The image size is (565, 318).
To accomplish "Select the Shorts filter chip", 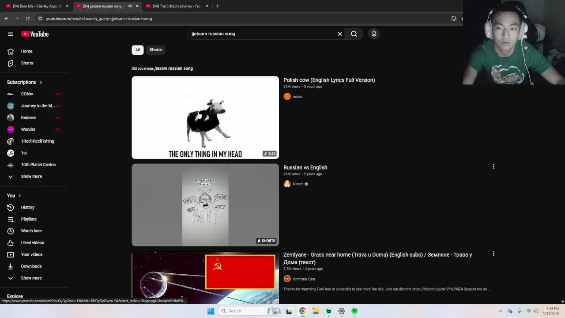I will pyautogui.click(x=155, y=50).
